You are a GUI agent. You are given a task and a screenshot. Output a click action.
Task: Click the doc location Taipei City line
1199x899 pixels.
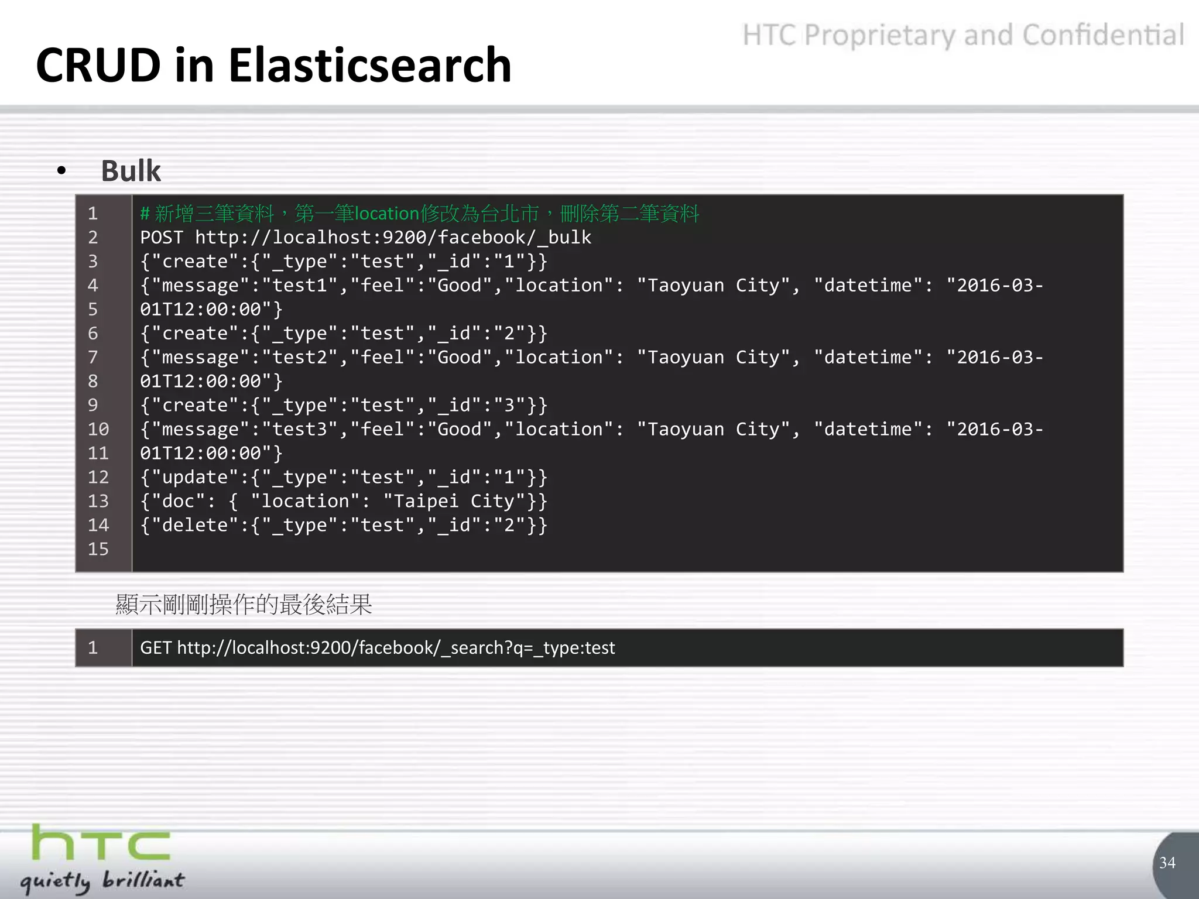[x=344, y=502]
